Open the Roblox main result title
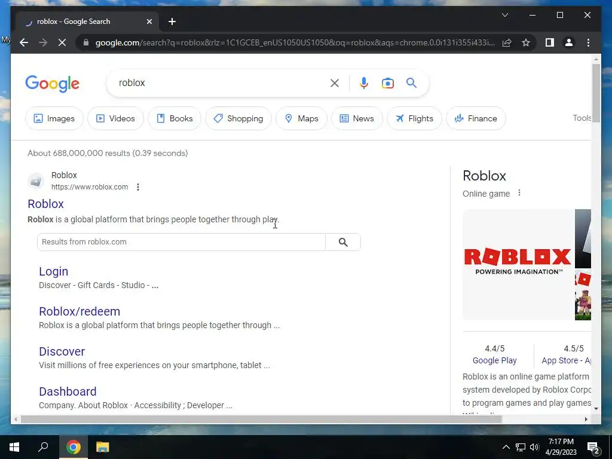 (x=45, y=204)
